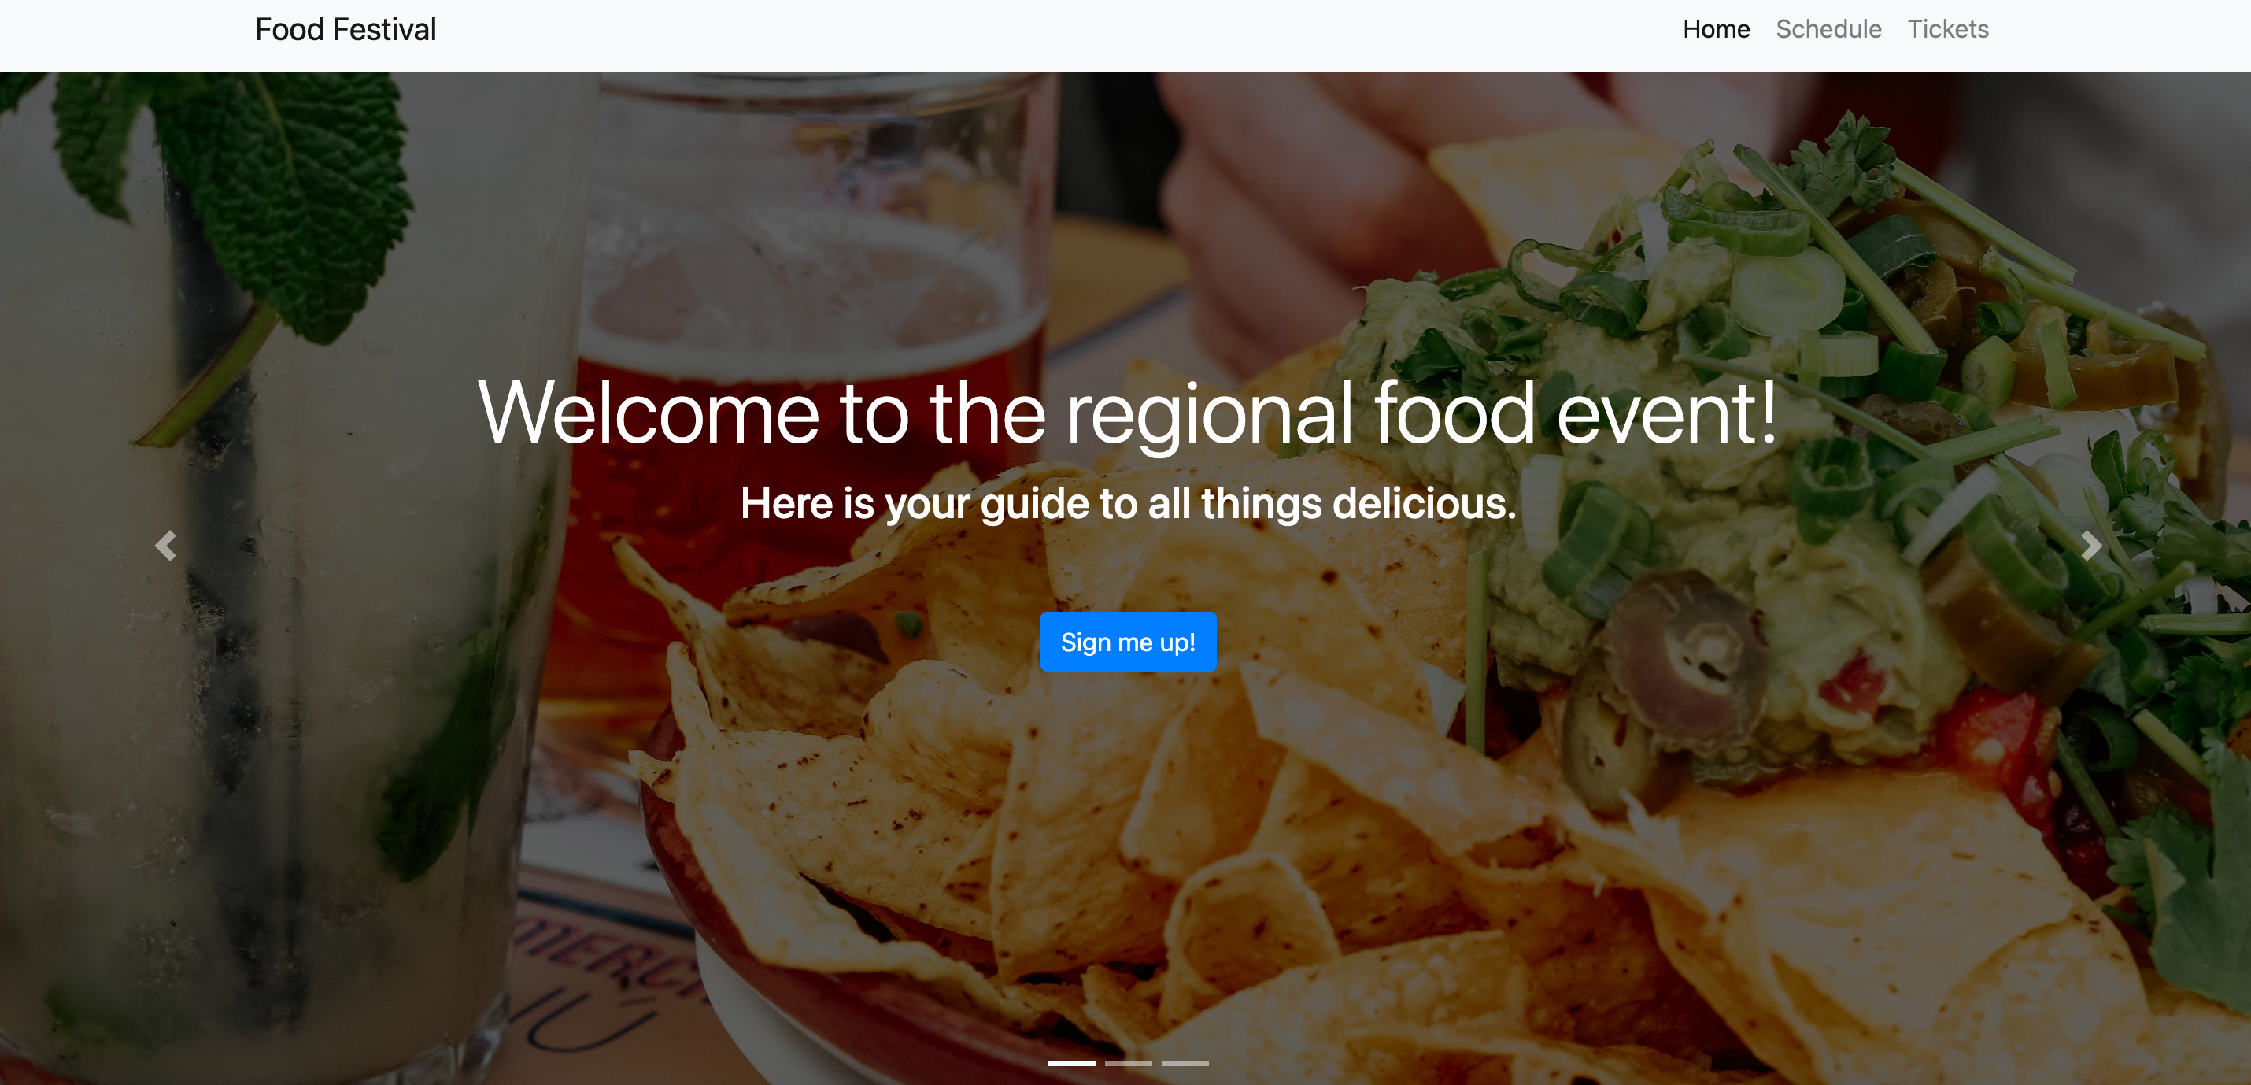Click the Food Festival brand link
Viewport: 2251px width, 1085px height.
point(346,30)
